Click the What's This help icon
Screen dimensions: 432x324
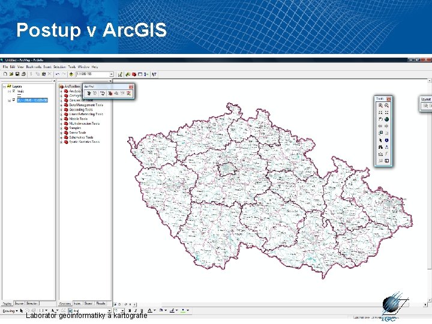[154, 74]
